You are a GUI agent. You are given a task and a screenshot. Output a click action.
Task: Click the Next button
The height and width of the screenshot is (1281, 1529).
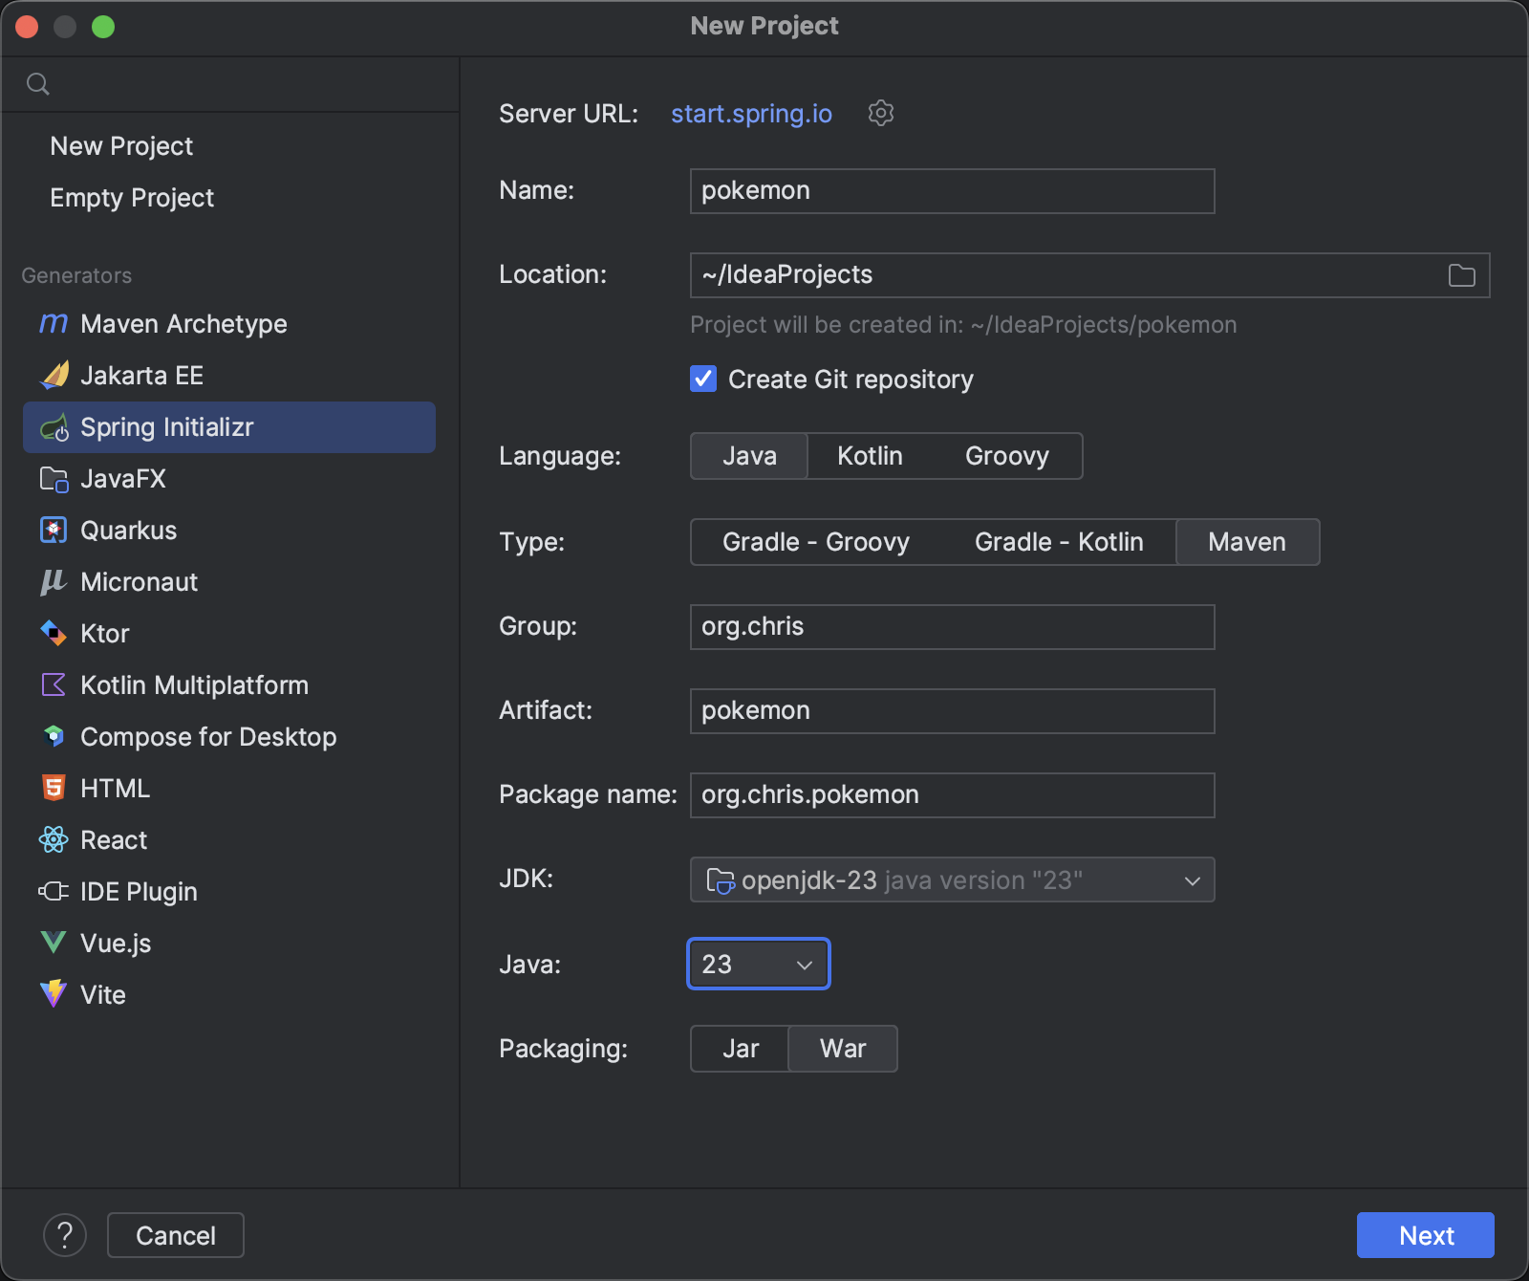tap(1425, 1235)
